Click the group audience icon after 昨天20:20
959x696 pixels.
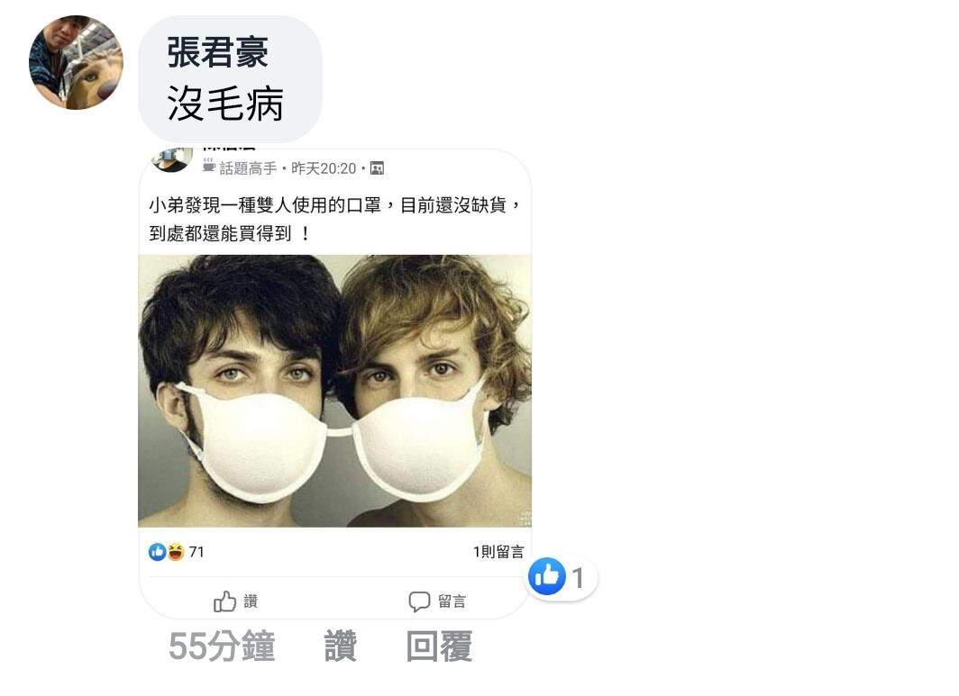point(378,168)
